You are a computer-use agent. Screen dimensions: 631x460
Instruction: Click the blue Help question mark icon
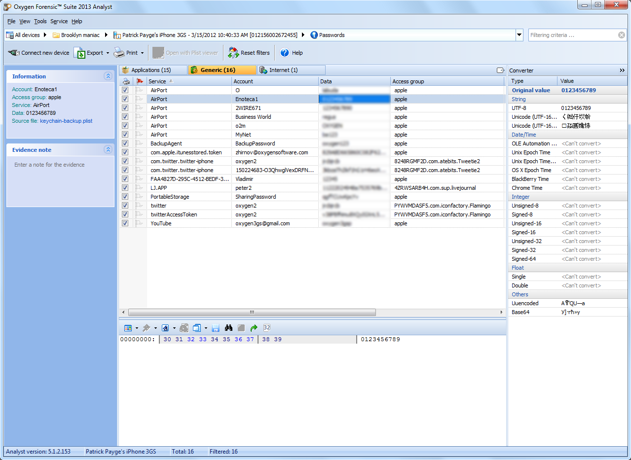coord(285,53)
